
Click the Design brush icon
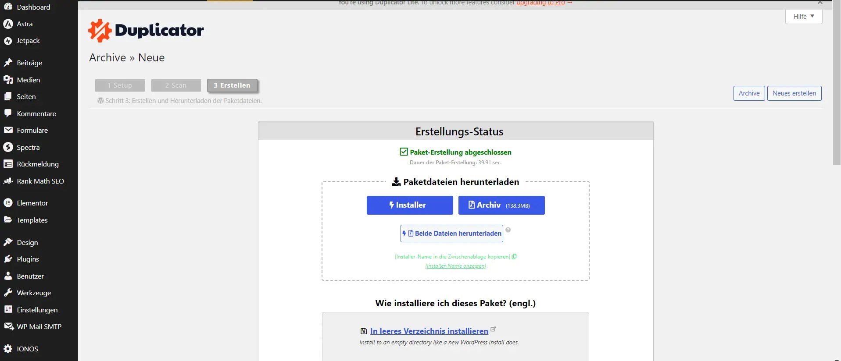(x=8, y=242)
